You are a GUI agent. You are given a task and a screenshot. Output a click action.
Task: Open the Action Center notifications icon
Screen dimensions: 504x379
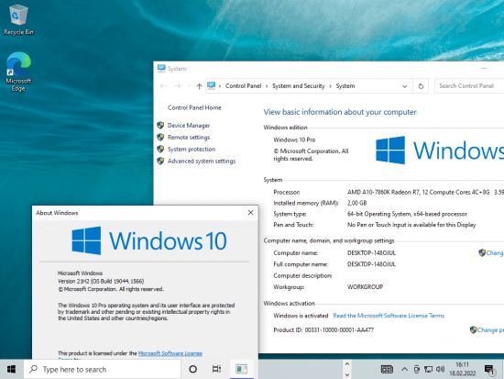[489, 369]
